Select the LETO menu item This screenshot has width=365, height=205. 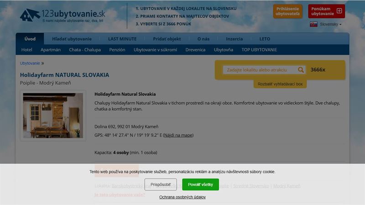click(265, 39)
